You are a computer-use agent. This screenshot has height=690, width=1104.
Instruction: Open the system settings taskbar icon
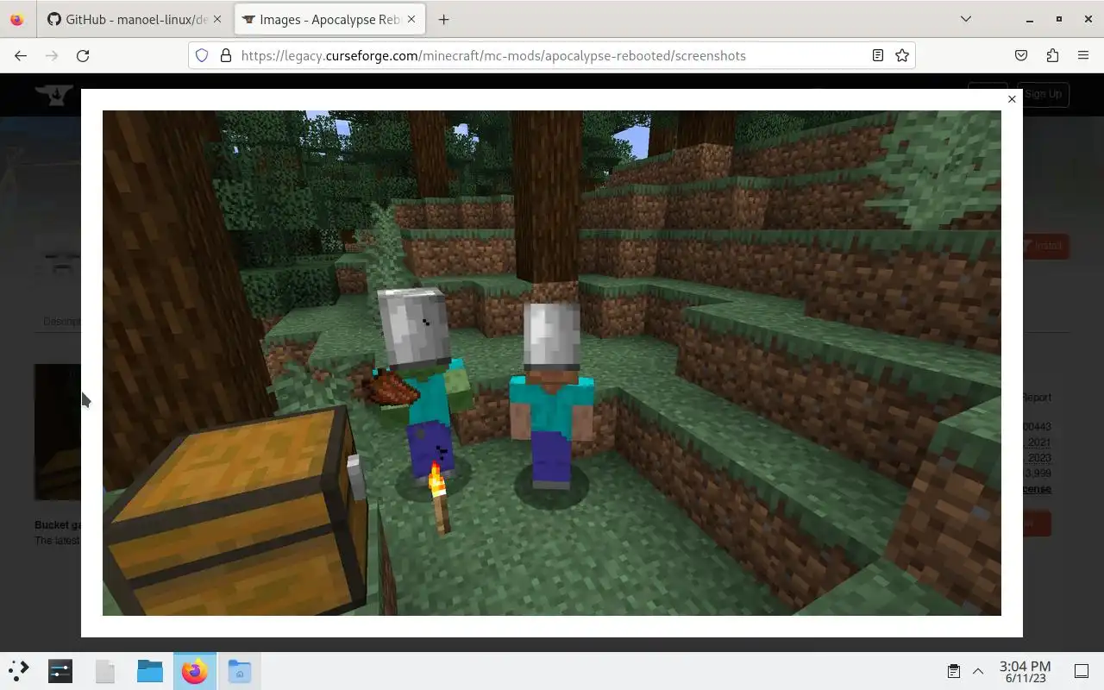click(x=60, y=670)
